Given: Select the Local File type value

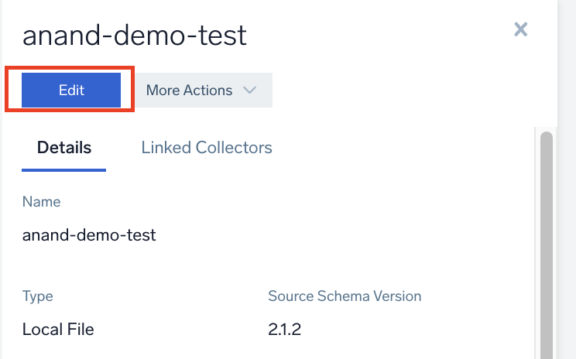Looking at the screenshot, I should point(58,330).
